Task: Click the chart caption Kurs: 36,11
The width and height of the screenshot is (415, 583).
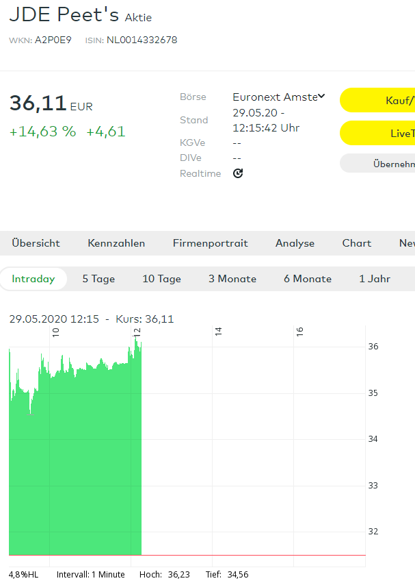Action: (x=145, y=319)
